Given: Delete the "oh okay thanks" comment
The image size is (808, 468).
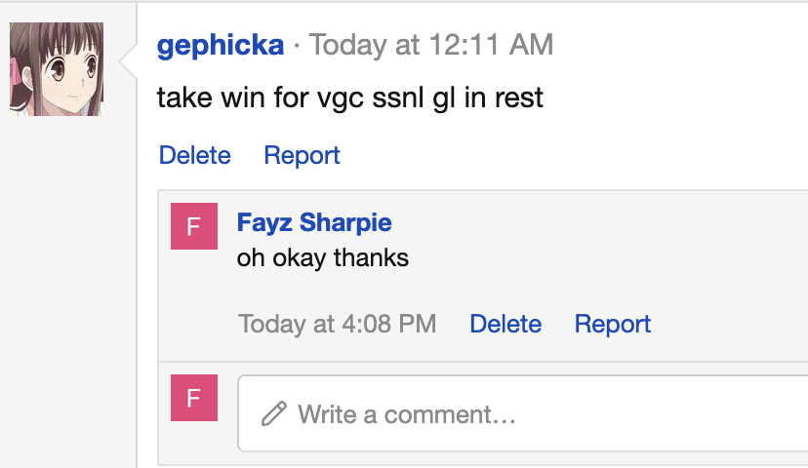Looking at the screenshot, I should 505,324.
